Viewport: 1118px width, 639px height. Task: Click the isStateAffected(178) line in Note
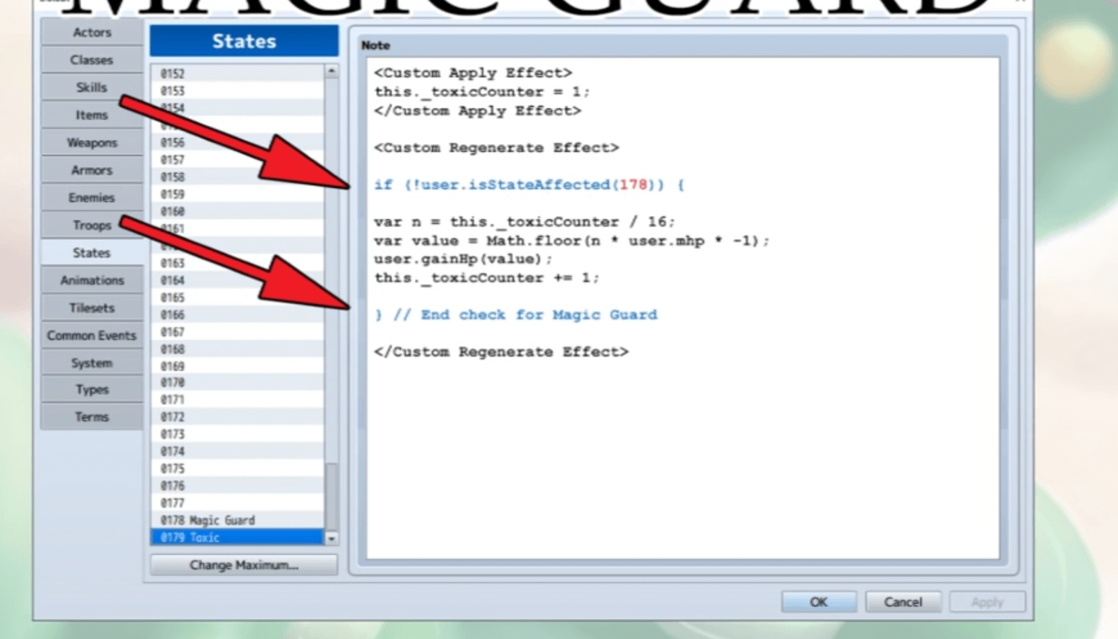pos(529,185)
